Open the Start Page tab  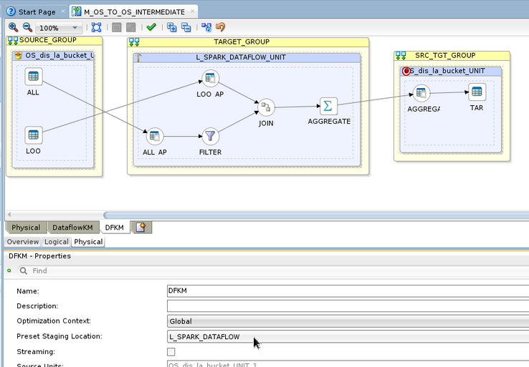click(36, 12)
